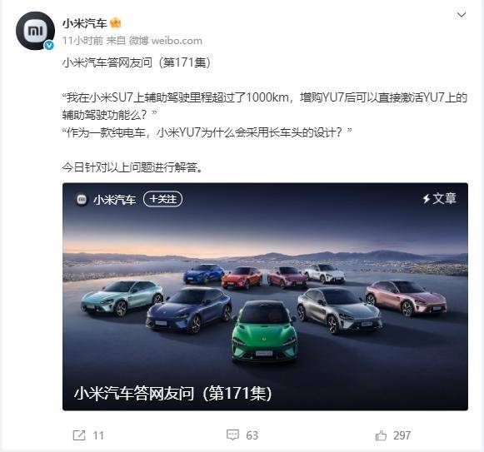Expand the post options chevron menu
The image size is (484, 452).
tap(462, 15)
